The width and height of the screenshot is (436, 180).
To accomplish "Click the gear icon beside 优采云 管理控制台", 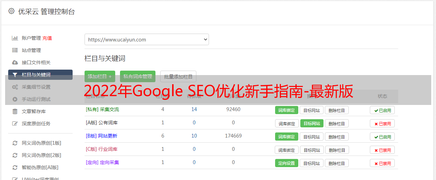I will click(12, 11).
